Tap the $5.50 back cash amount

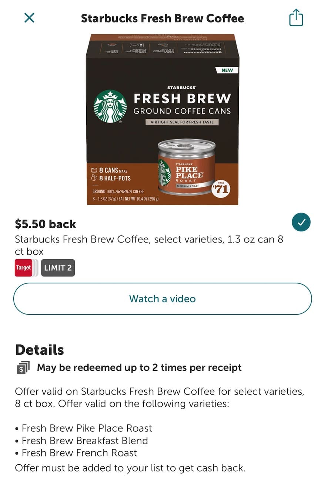[46, 224]
